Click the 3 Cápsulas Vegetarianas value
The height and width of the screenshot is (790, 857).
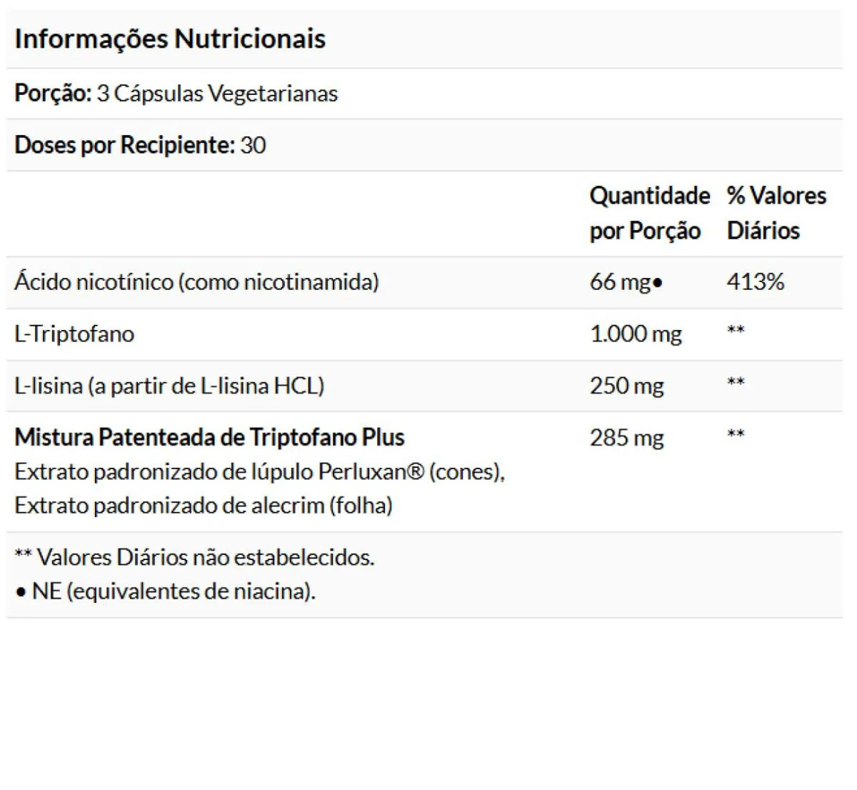coord(217,94)
